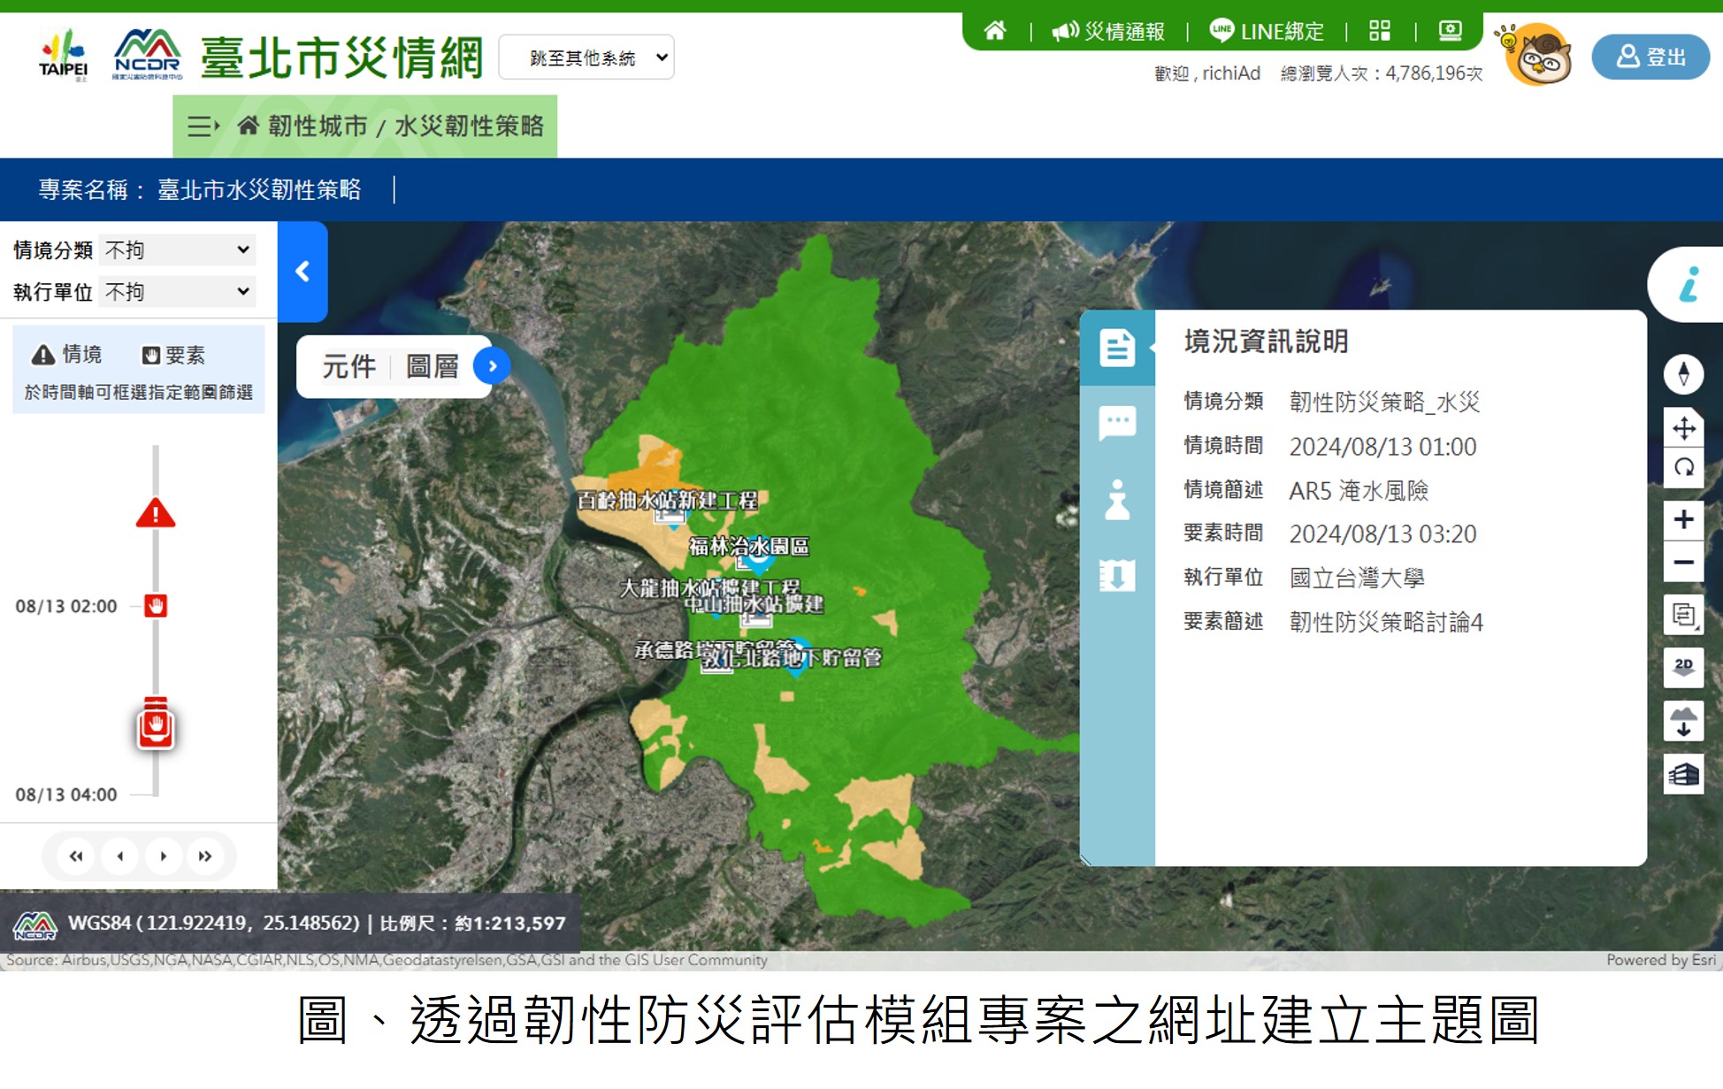Open the 跳至其他系統 dropdown
Image resolution: width=1723 pixels, height=1089 pixels.
(x=586, y=58)
